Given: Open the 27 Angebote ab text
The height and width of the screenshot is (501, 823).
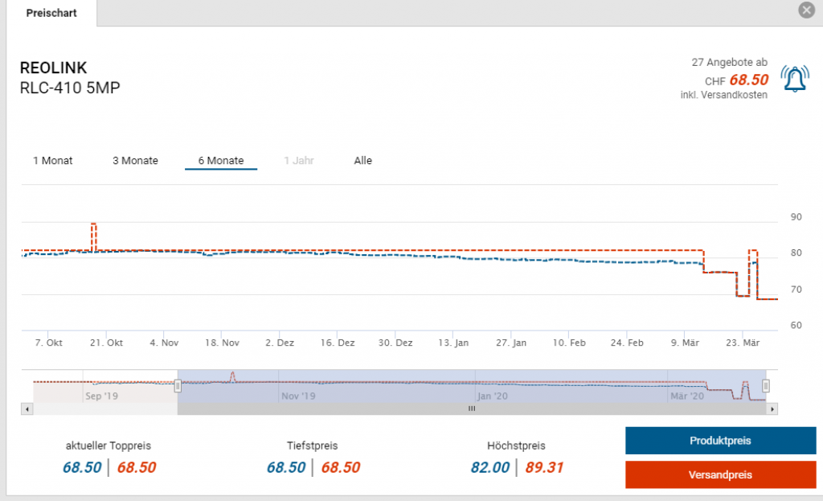Looking at the screenshot, I should coord(729,62).
